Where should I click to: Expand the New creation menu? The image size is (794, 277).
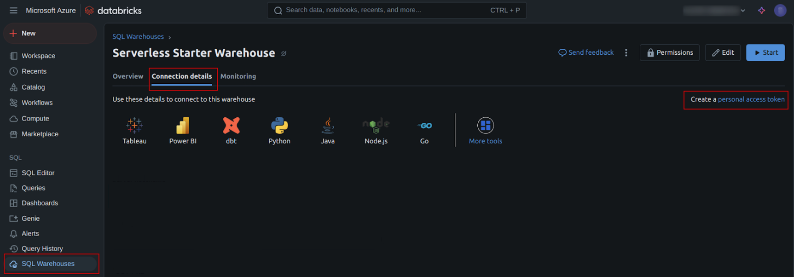pyautogui.click(x=50, y=33)
